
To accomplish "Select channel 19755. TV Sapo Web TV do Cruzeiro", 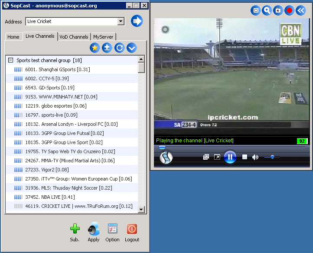I will tap(72, 151).
